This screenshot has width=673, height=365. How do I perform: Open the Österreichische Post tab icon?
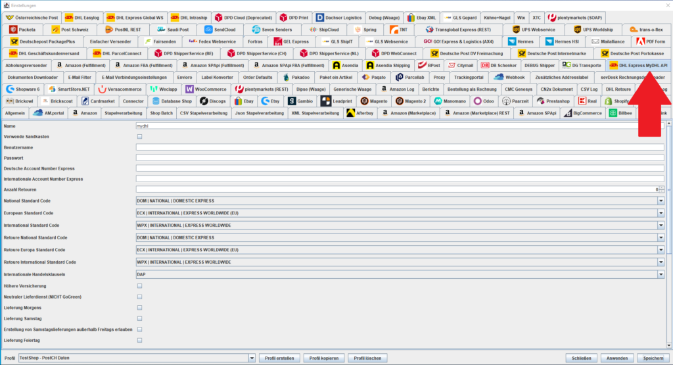[9, 18]
